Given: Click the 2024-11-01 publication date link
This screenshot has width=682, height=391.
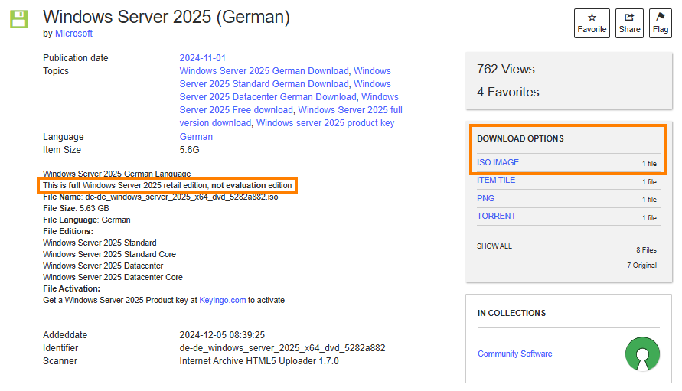Looking at the screenshot, I should (202, 58).
